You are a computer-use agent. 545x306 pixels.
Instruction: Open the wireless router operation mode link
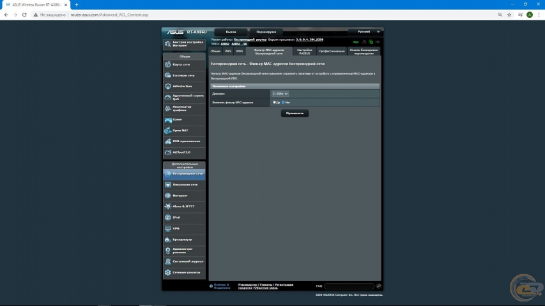[x=250, y=40]
